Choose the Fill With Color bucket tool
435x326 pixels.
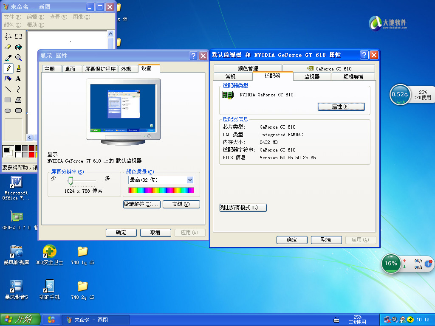tap(19, 47)
